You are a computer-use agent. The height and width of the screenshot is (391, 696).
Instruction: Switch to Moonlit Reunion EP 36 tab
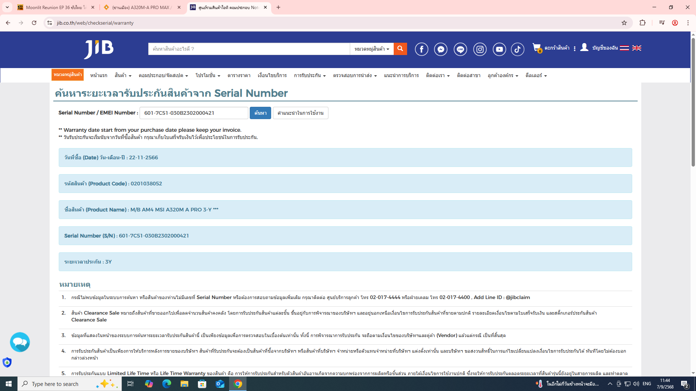[x=56, y=7]
